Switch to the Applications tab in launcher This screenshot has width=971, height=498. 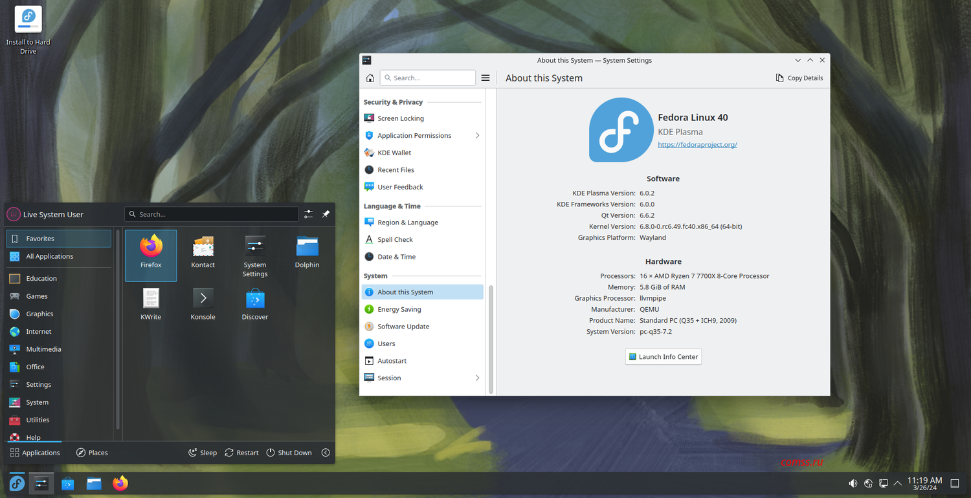pos(35,453)
